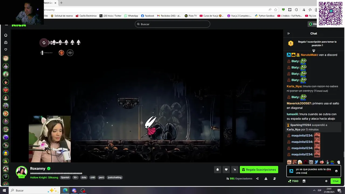Toggle stream notifications with the bell button
Screen dimensions: 345x194
click(218, 169)
